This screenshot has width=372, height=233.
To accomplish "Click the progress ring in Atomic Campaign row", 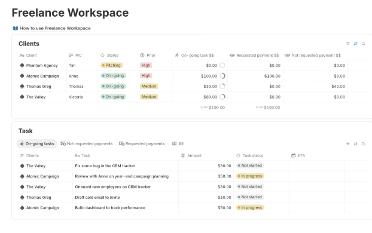I will point(222,76).
